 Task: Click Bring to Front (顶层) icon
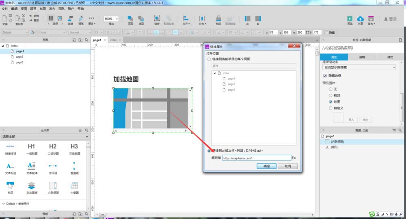(x=130, y=19)
